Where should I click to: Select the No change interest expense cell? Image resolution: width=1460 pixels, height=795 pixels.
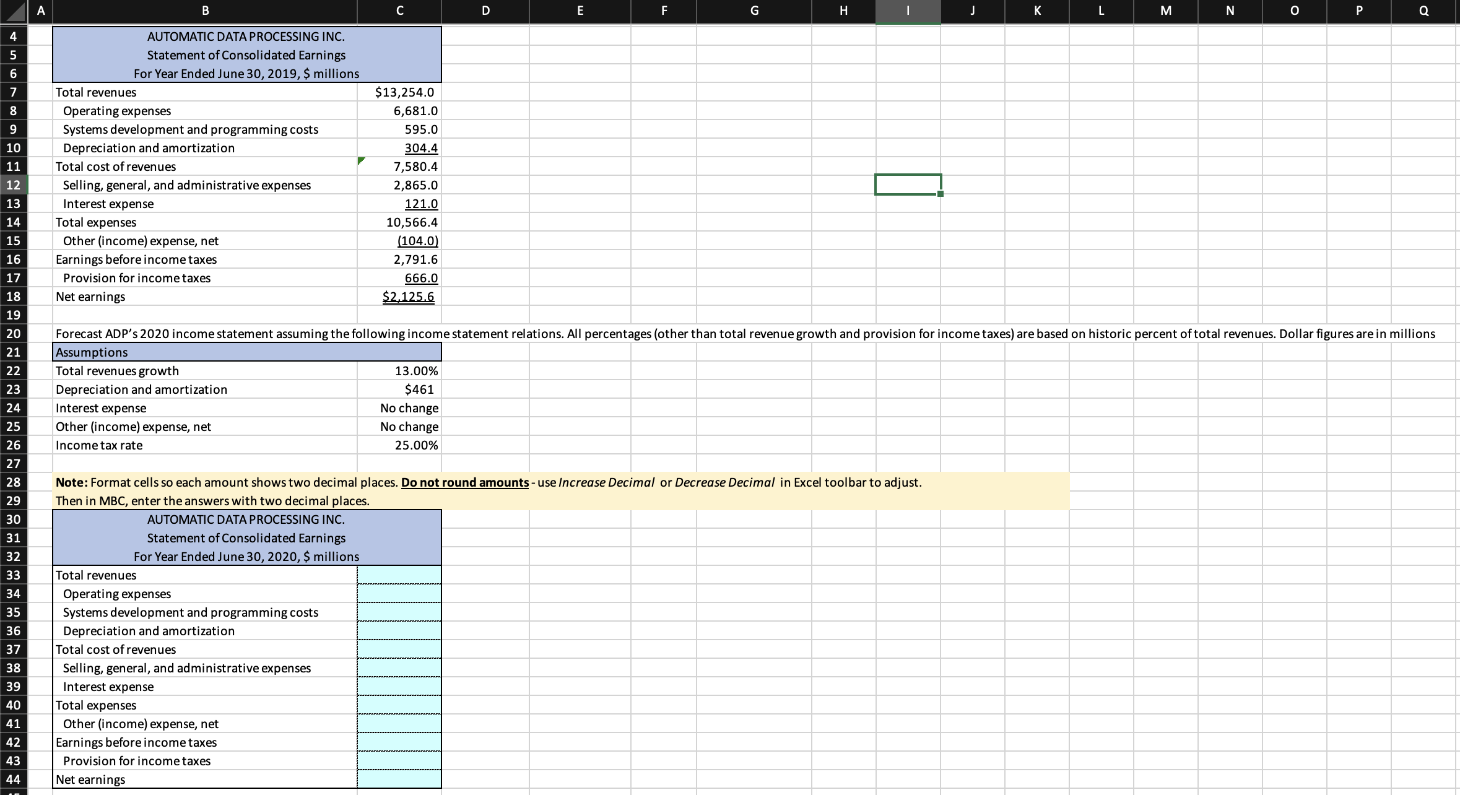[399, 407]
